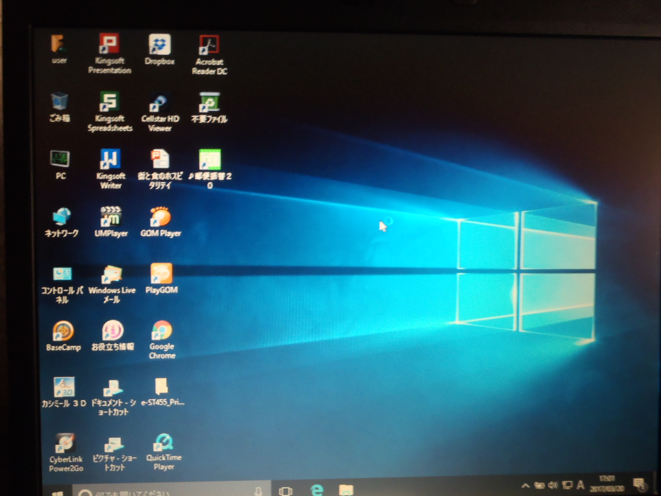Open the ドキュメント shortcut folder
The height and width of the screenshot is (496, 661).
click(113, 397)
